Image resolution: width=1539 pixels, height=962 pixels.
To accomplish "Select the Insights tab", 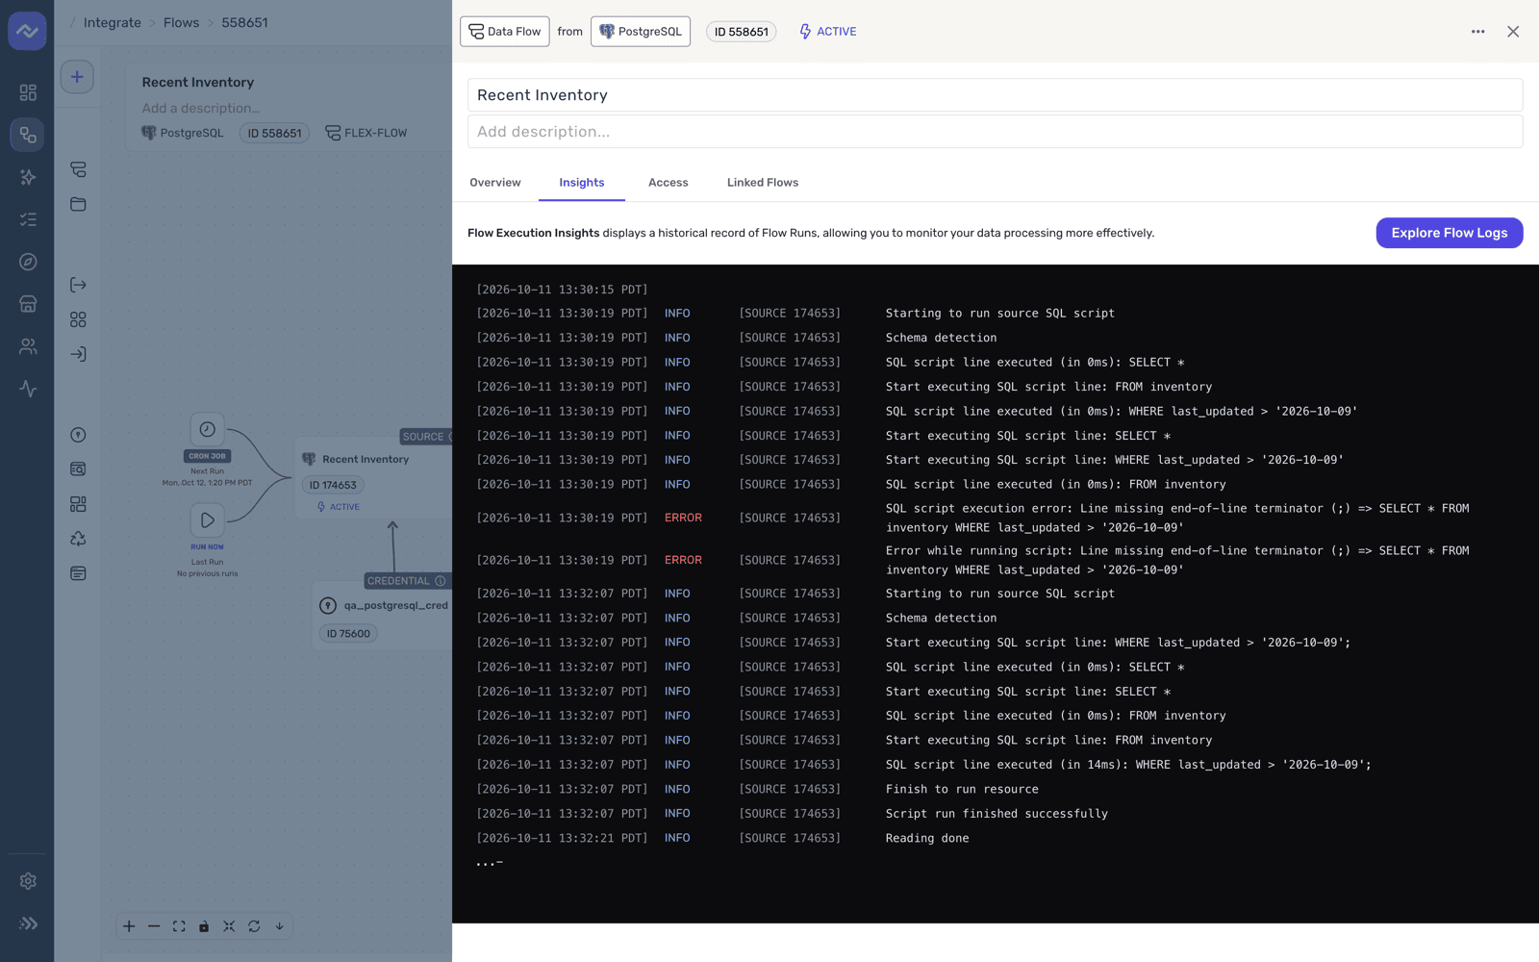I will pos(582,183).
